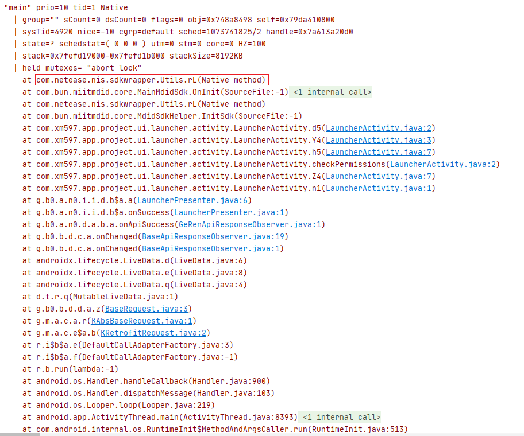Open LauncherActivity.java:2 link for checkPermissions

[443, 165]
